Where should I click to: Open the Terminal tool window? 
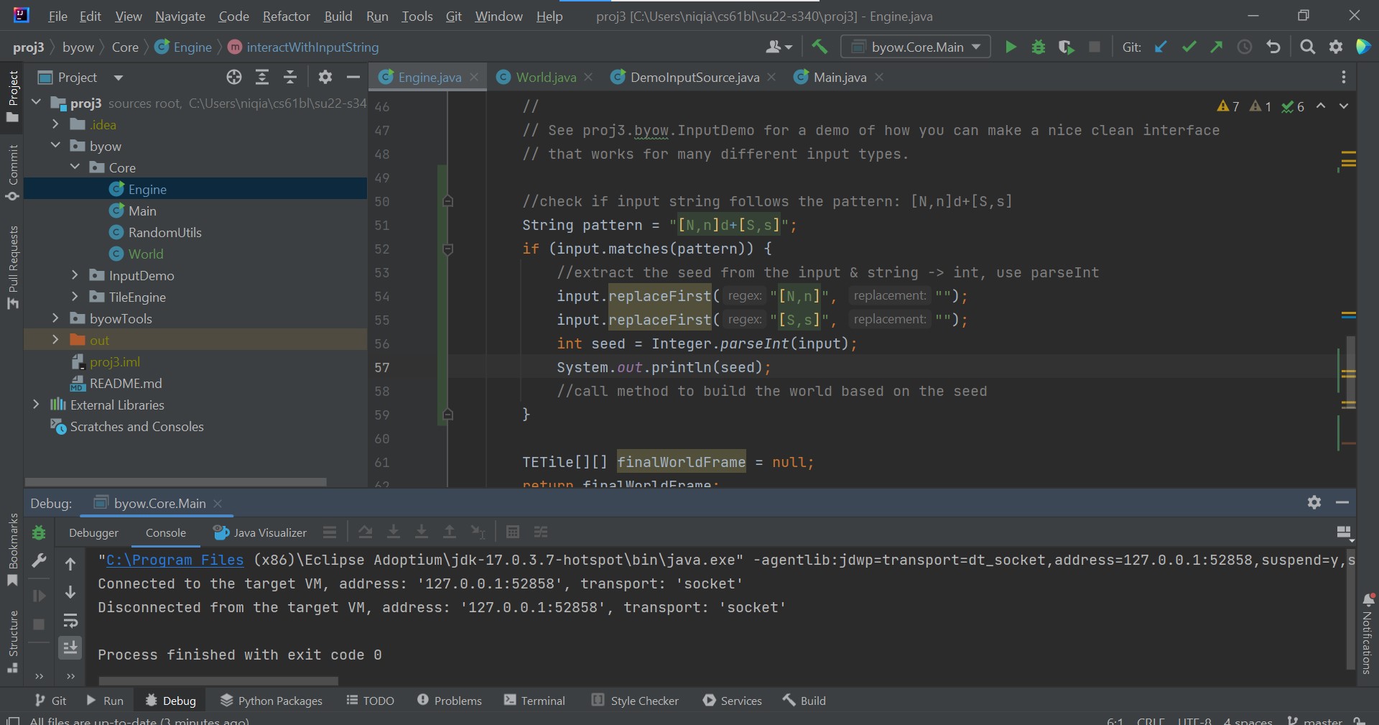(x=534, y=701)
